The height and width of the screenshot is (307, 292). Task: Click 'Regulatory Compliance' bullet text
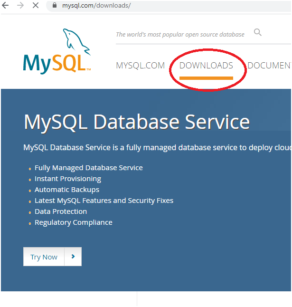tap(73, 222)
